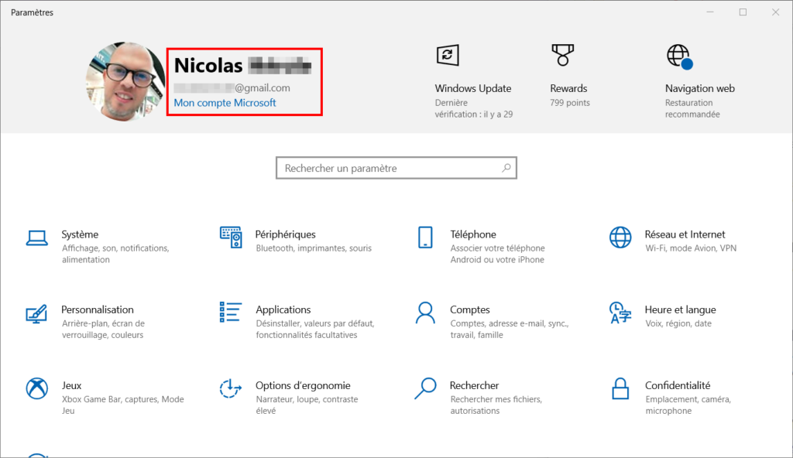The image size is (793, 458).
Task: Open the Système settings title
Action: [80, 234]
